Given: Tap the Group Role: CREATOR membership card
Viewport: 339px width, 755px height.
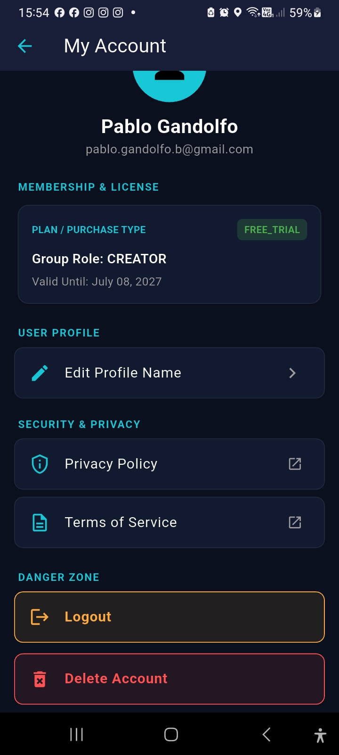Looking at the screenshot, I should click(x=169, y=254).
